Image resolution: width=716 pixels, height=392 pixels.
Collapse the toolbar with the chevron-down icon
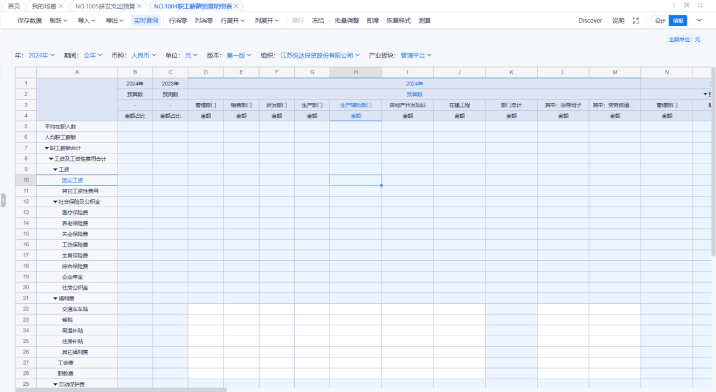[699, 21]
